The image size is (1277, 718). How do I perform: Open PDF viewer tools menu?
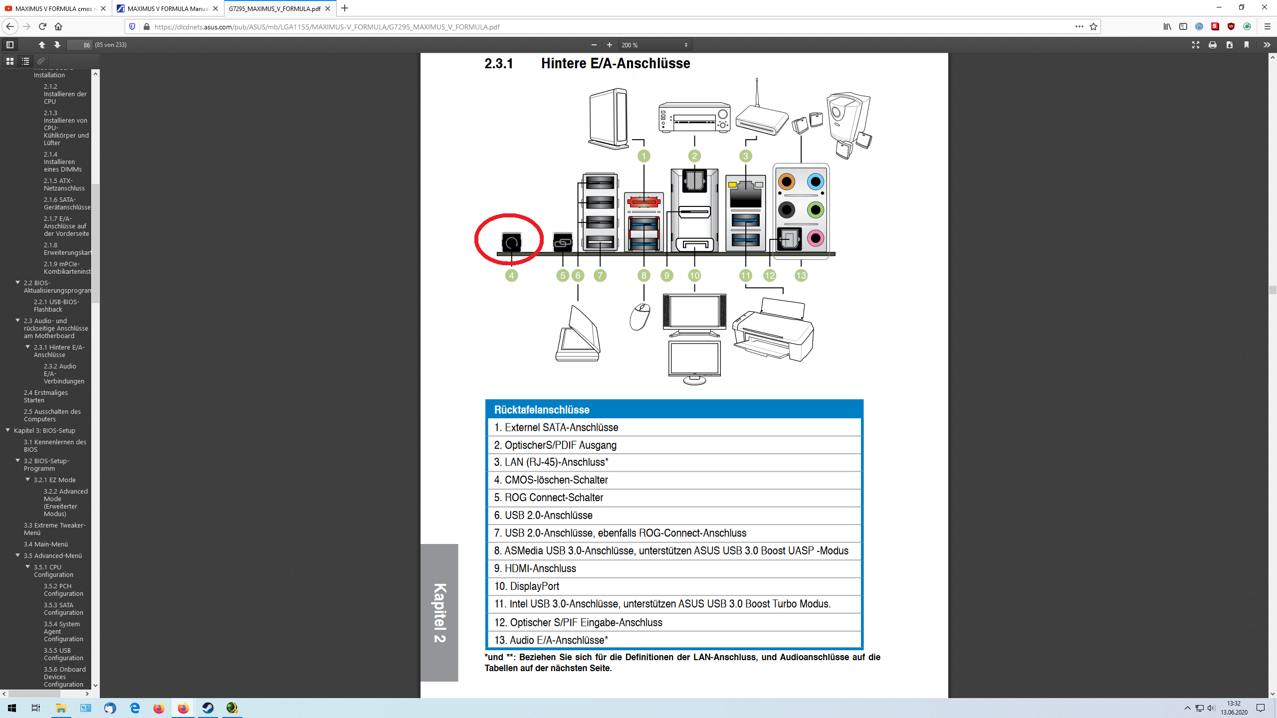click(1267, 45)
